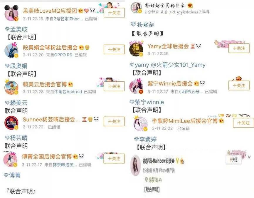Open the @火箭少女101_Yamy mention link
The image size is (254, 198).
[178, 65]
